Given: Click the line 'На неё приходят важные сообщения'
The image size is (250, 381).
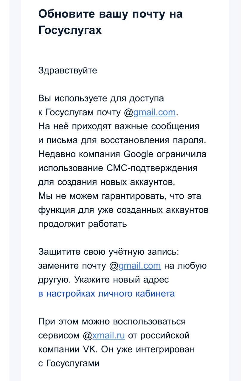Looking at the screenshot, I should click(x=119, y=126).
